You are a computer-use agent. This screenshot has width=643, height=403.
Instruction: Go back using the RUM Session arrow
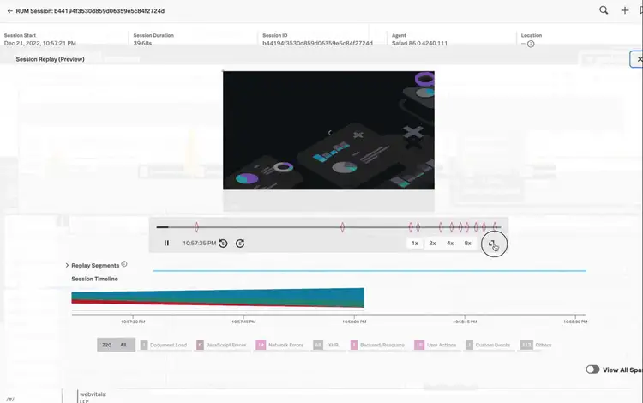coord(8,11)
